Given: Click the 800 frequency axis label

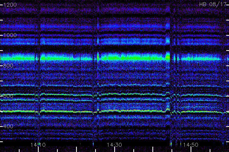Looking at the screenshot, I should point(8,66).
